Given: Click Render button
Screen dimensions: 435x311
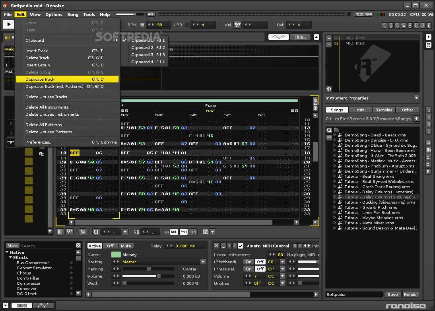Looking at the screenshot, I should coord(411,295).
